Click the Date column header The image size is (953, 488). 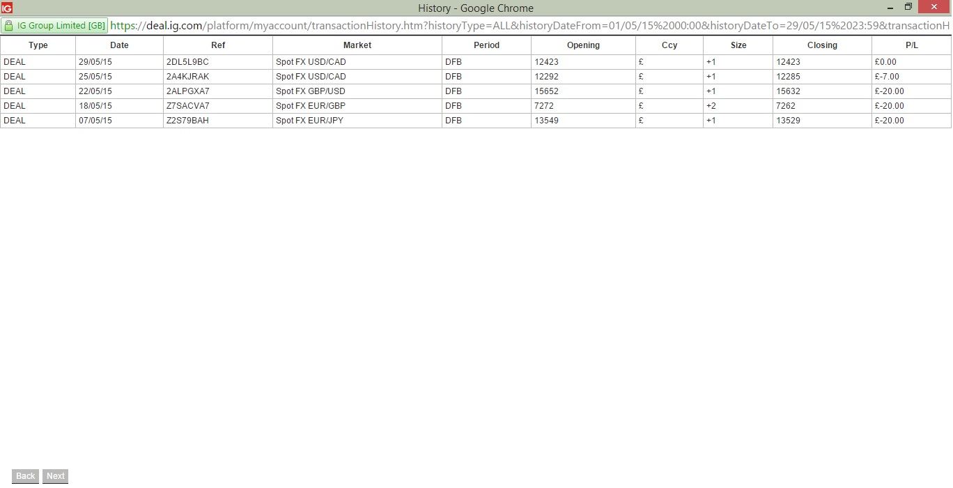click(119, 45)
